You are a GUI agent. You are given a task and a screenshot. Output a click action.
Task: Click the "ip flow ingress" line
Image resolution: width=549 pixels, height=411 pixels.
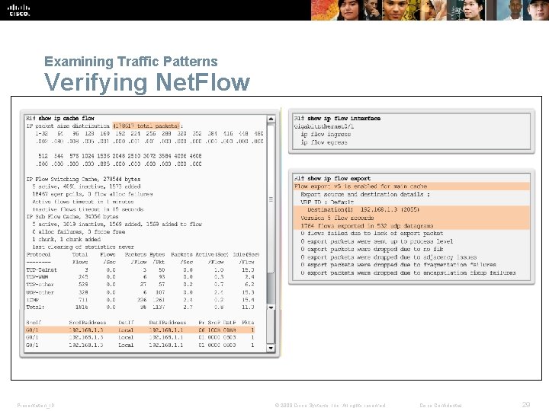coord(326,134)
